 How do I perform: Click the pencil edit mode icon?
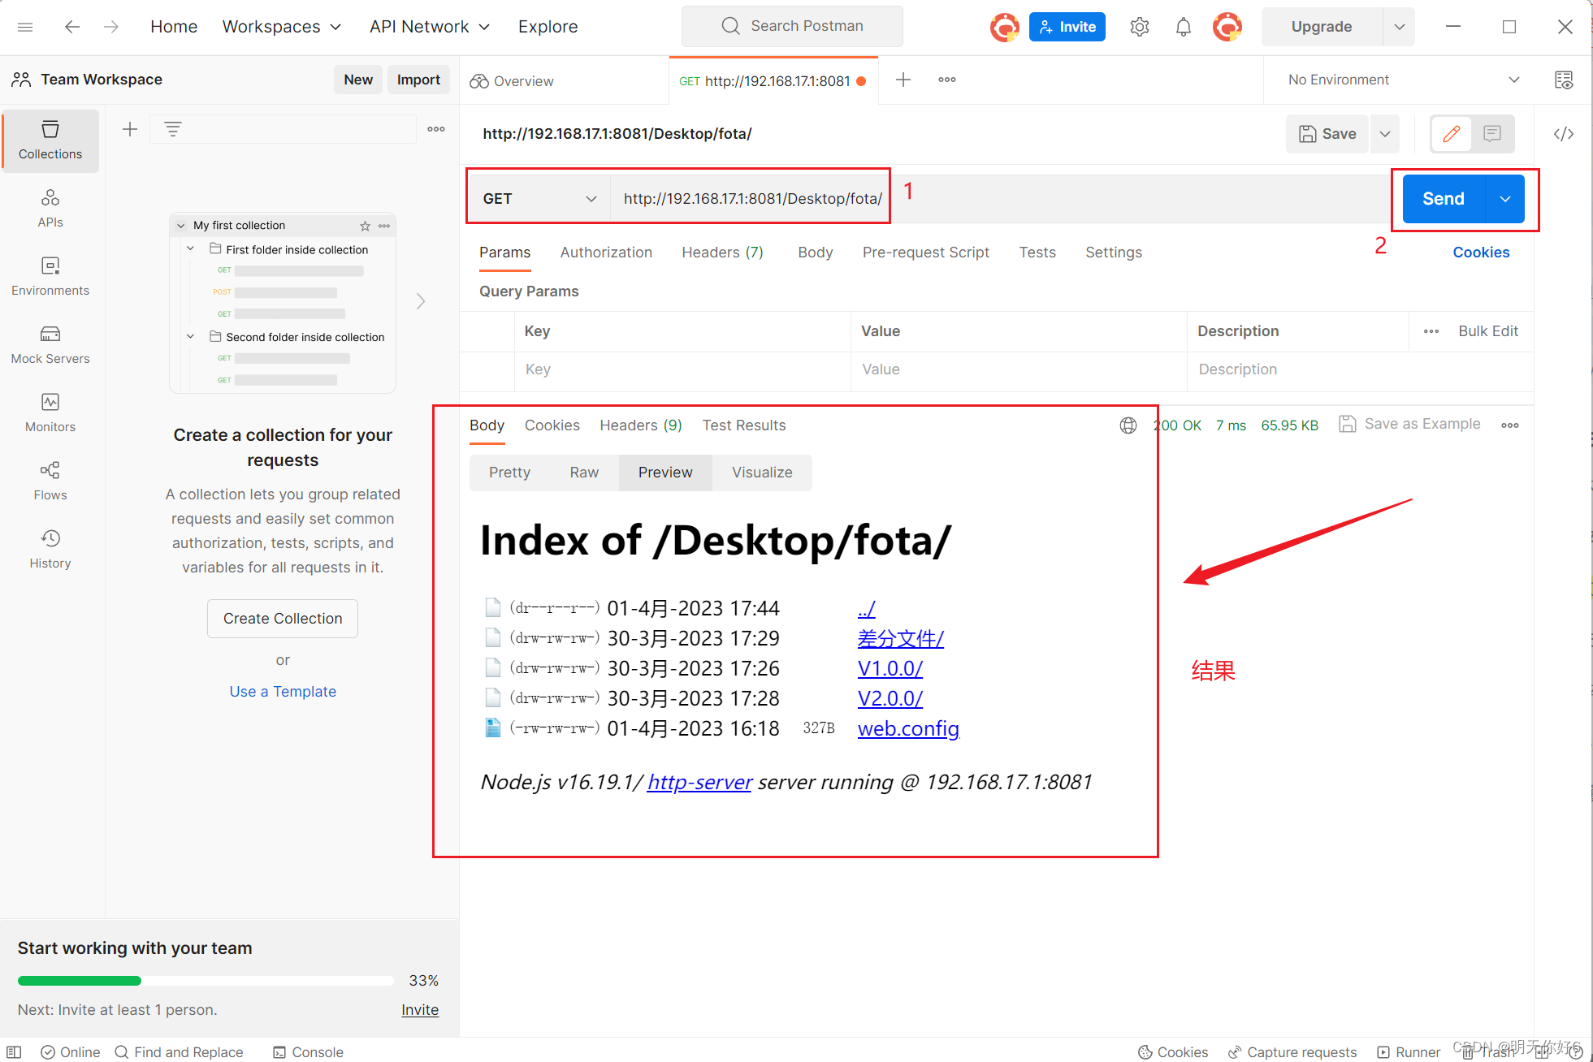click(1452, 134)
